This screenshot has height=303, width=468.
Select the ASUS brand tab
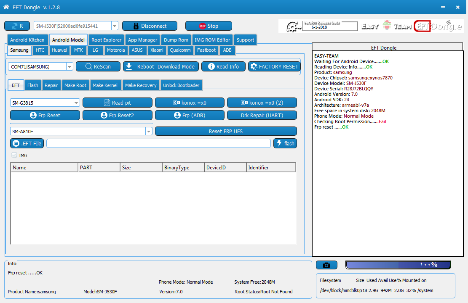[x=137, y=50]
